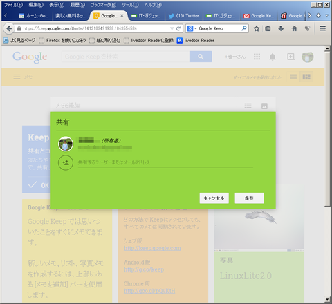Click the page scrollbar up arrow
This screenshot has height=304, width=332.
[x=327, y=48]
